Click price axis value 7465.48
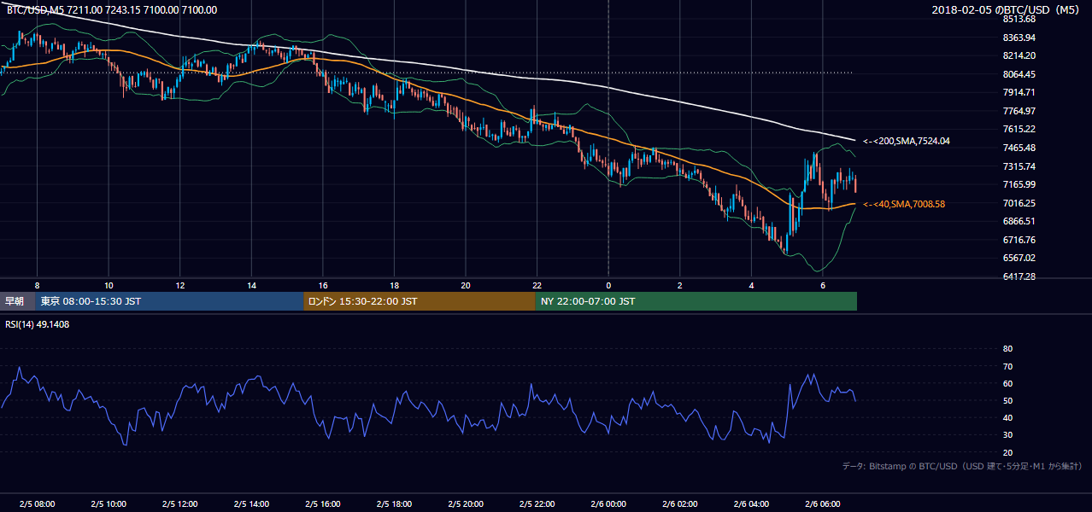This screenshot has width=1092, height=512. click(1019, 148)
